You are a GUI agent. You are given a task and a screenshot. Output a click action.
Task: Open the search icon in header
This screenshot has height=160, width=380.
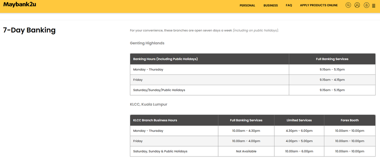(348, 5)
